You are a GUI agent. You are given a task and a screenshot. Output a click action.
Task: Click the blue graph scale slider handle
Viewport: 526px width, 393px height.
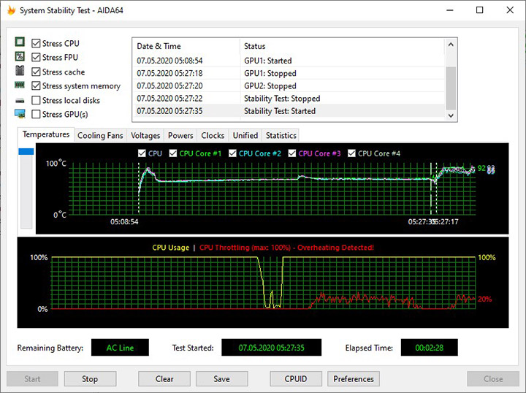point(26,151)
